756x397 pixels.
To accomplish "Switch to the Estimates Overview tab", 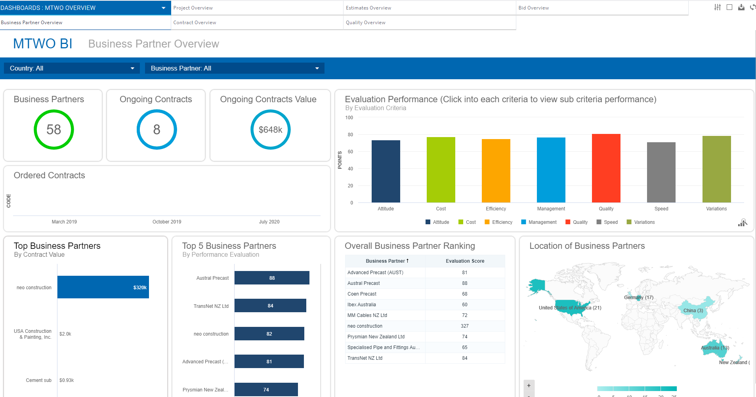I will (x=368, y=8).
